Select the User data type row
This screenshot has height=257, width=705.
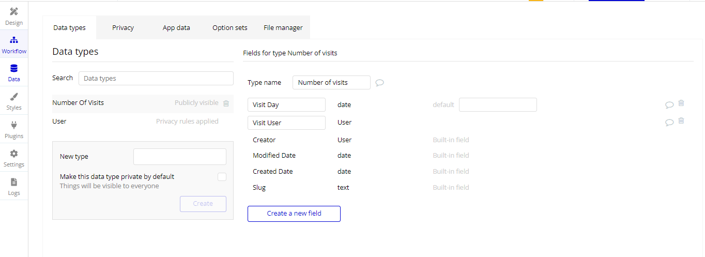tap(143, 122)
